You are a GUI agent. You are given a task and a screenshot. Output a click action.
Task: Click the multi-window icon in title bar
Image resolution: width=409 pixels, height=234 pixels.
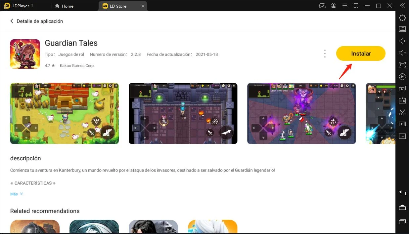pos(356,6)
